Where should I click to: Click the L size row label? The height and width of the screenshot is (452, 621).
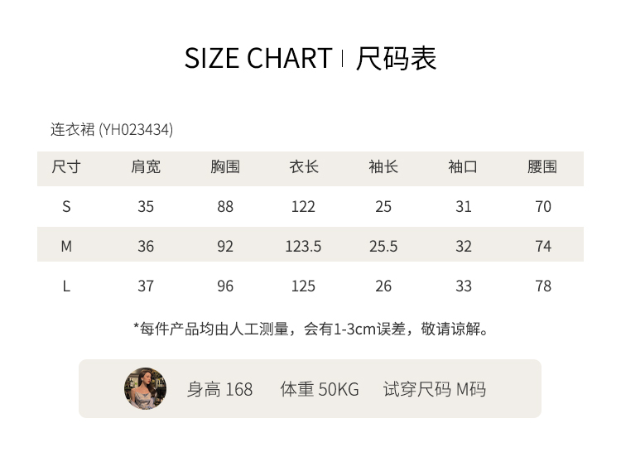click(x=66, y=286)
